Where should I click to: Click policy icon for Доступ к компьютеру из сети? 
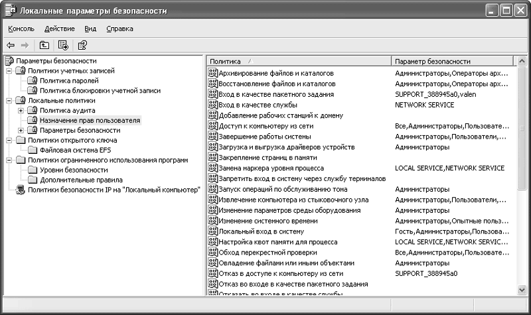pyautogui.click(x=212, y=125)
